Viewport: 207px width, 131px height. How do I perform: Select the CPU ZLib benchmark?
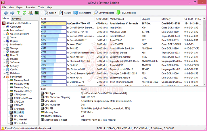[x=19, y=102]
